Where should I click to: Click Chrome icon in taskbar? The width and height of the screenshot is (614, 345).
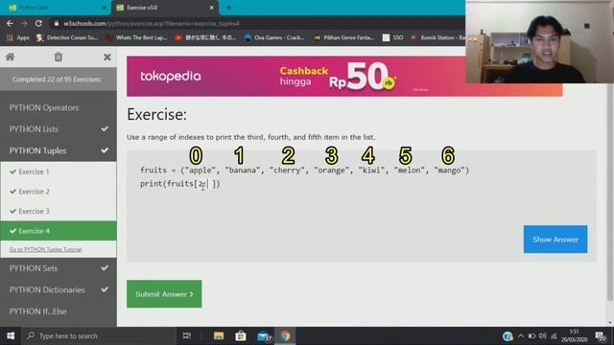point(285,335)
